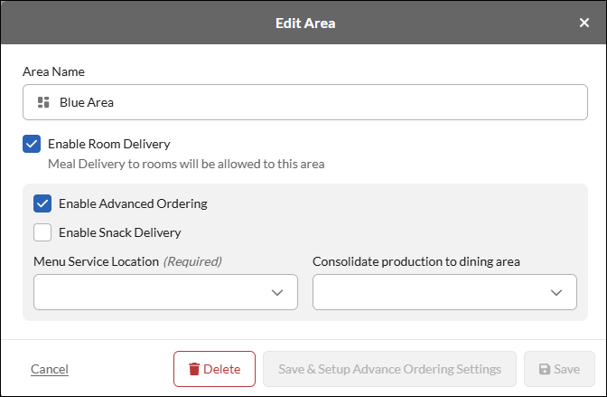
Task: Edit the Blue Area name field
Action: click(x=305, y=102)
